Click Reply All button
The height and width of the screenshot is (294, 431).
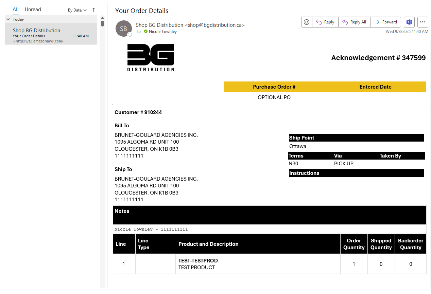[354, 22]
